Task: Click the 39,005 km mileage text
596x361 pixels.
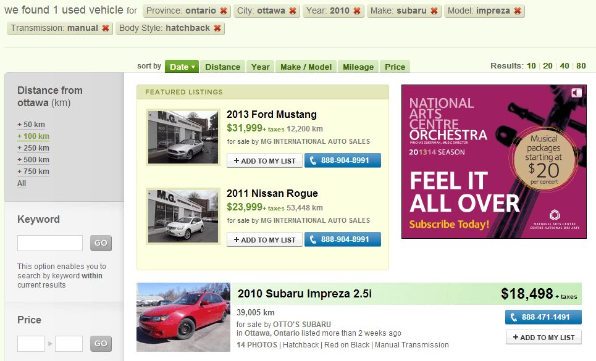Action: 256,312
